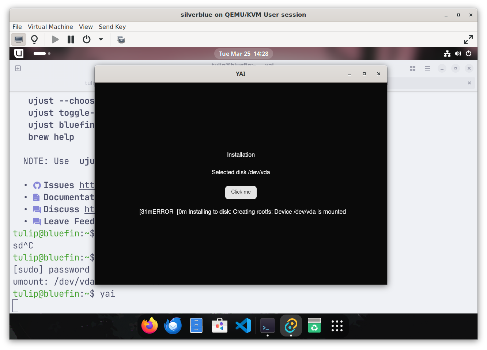487x350 pixels.
Task: Open the green recycle-symbol dock icon
Action: point(314,326)
